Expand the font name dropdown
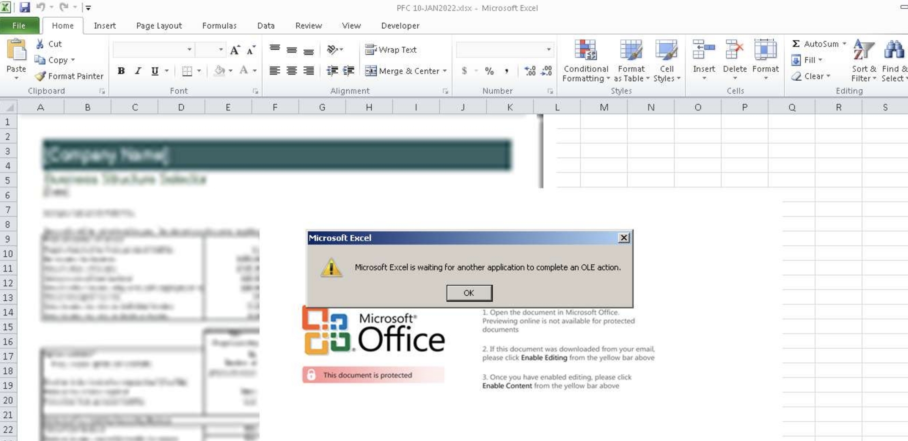This screenshot has width=908, height=441. point(189,50)
